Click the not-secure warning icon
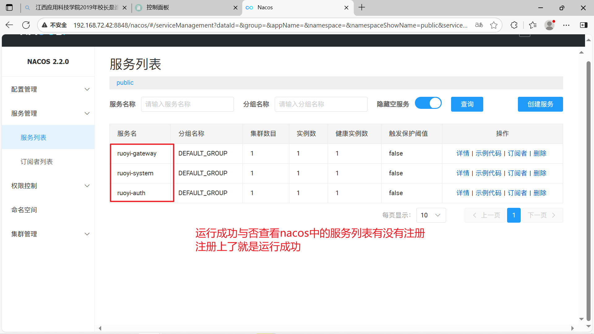 (45, 25)
